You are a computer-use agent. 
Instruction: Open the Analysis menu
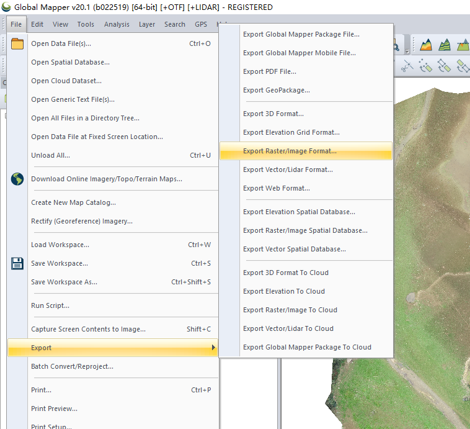[117, 24]
